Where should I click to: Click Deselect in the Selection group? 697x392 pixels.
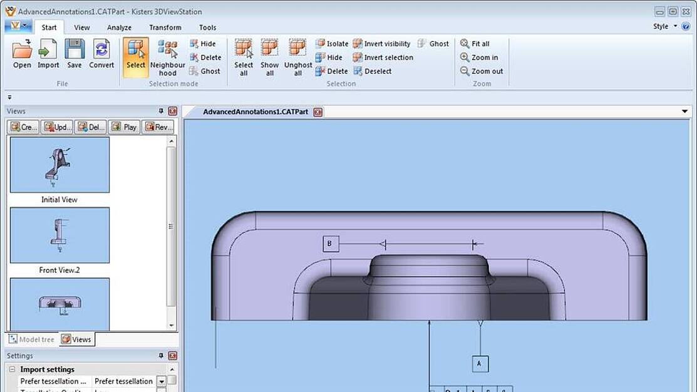tap(373, 71)
